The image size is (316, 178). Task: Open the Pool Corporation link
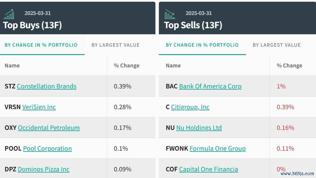click(x=47, y=148)
